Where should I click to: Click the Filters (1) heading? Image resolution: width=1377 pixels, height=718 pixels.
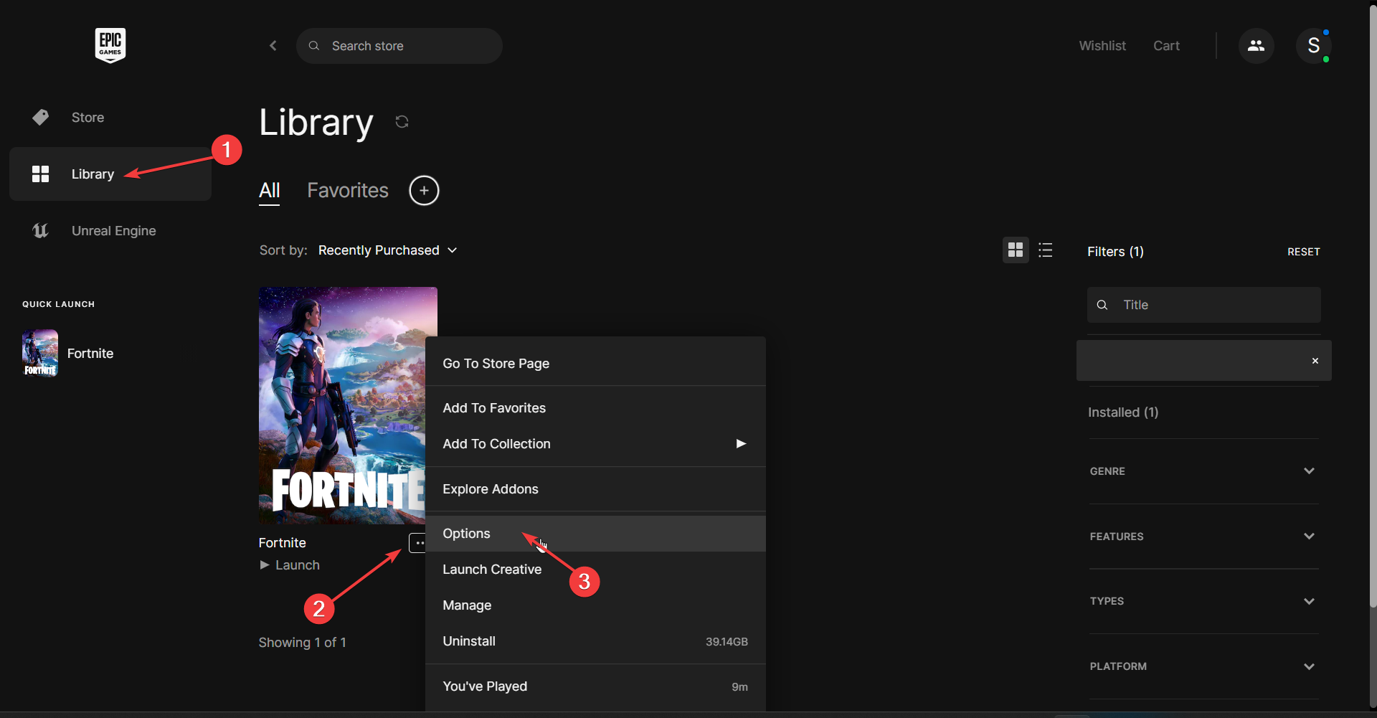[1115, 252]
